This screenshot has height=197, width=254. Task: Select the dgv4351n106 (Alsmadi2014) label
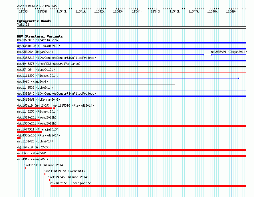coord(39,46)
